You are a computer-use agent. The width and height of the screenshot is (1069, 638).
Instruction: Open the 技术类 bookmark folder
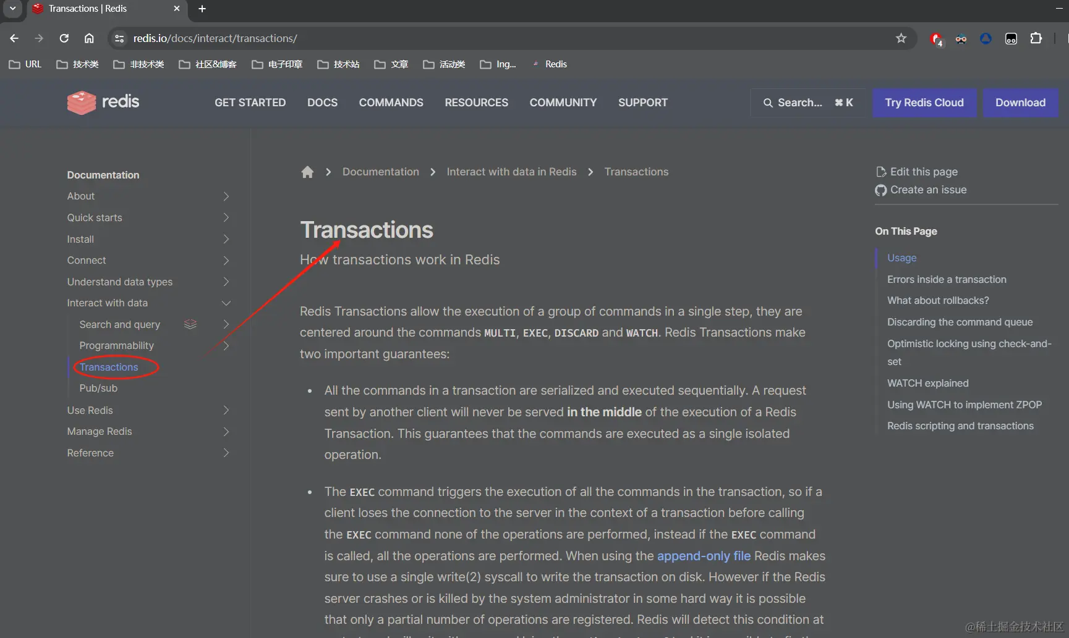[x=77, y=64]
